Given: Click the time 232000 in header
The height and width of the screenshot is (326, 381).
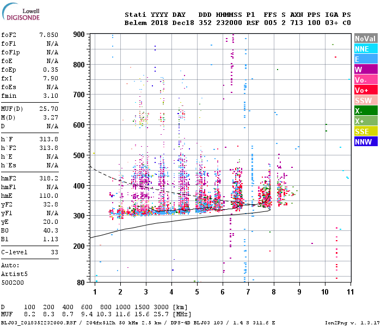Looking at the screenshot, I should [229, 23].
